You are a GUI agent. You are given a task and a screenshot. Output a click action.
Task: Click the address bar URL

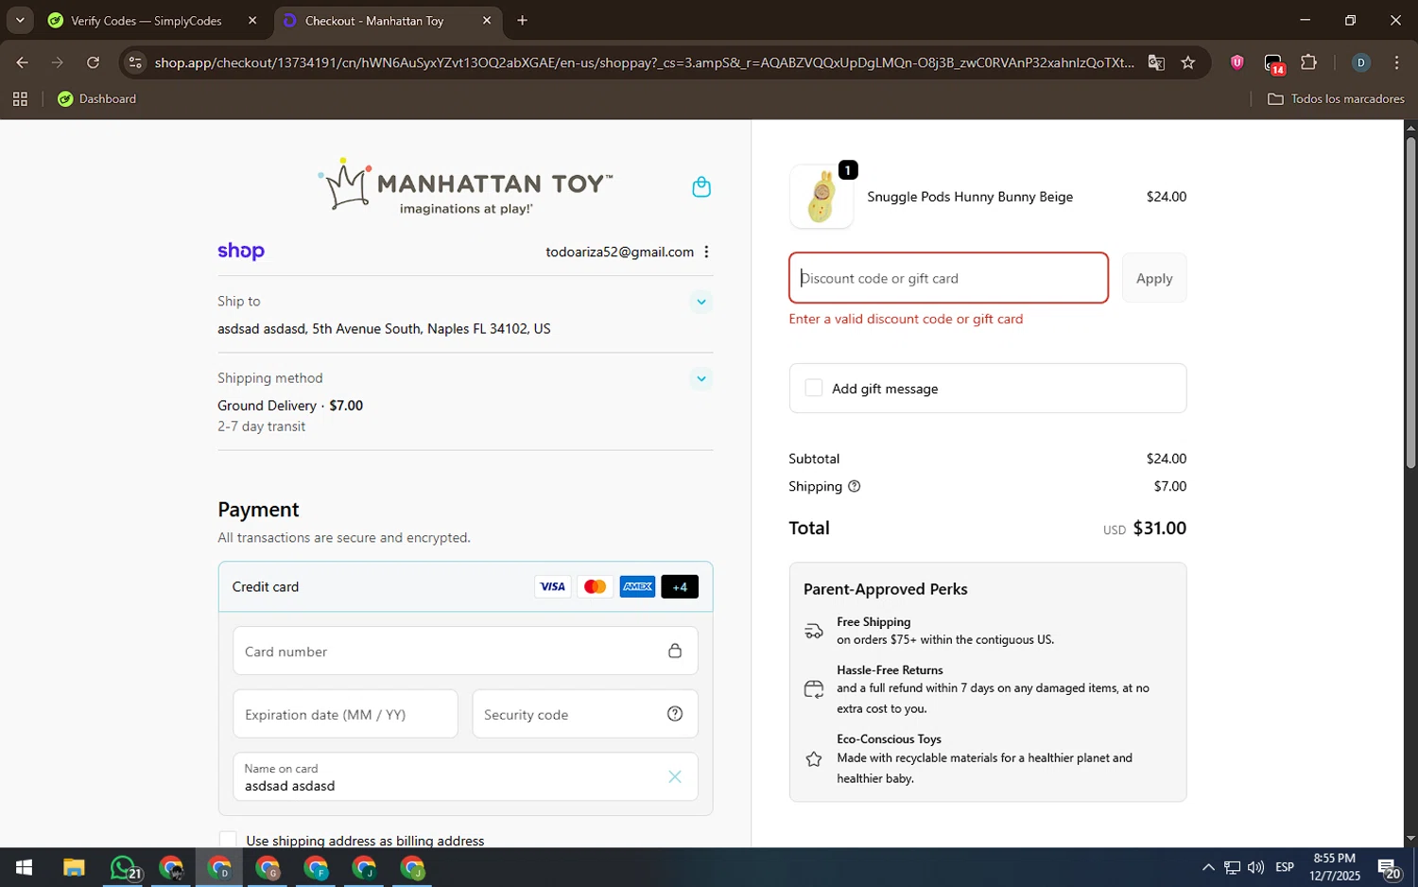coord(644,62)
